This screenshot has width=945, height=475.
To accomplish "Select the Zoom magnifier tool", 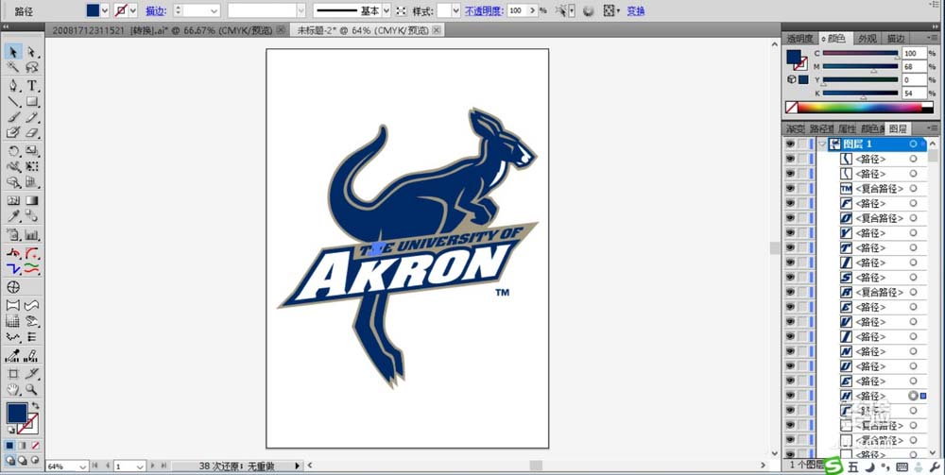I will 32,389.
